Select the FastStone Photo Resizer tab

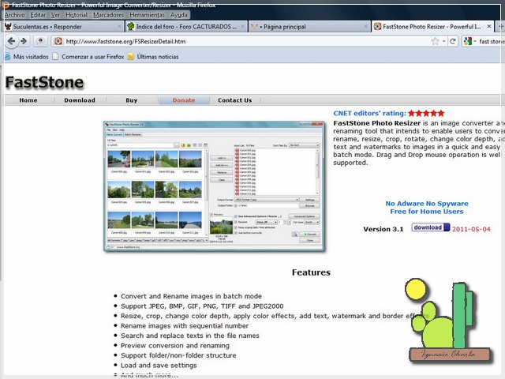(432, 27)
